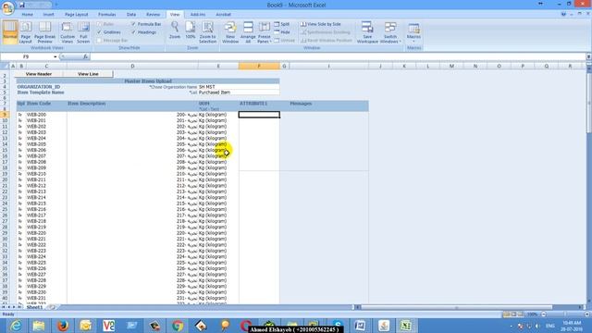Open a New Window

[230, 32]
